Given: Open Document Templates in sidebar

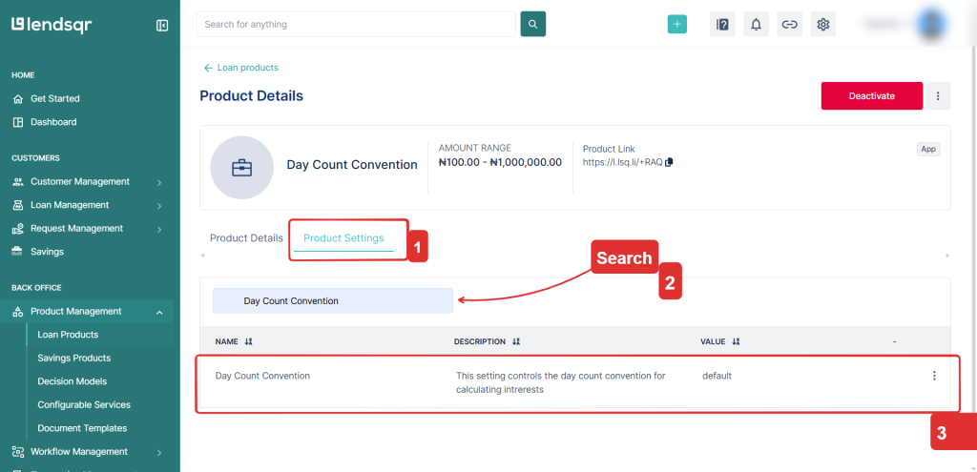Looking at the screenshot, I should (82, 428).
